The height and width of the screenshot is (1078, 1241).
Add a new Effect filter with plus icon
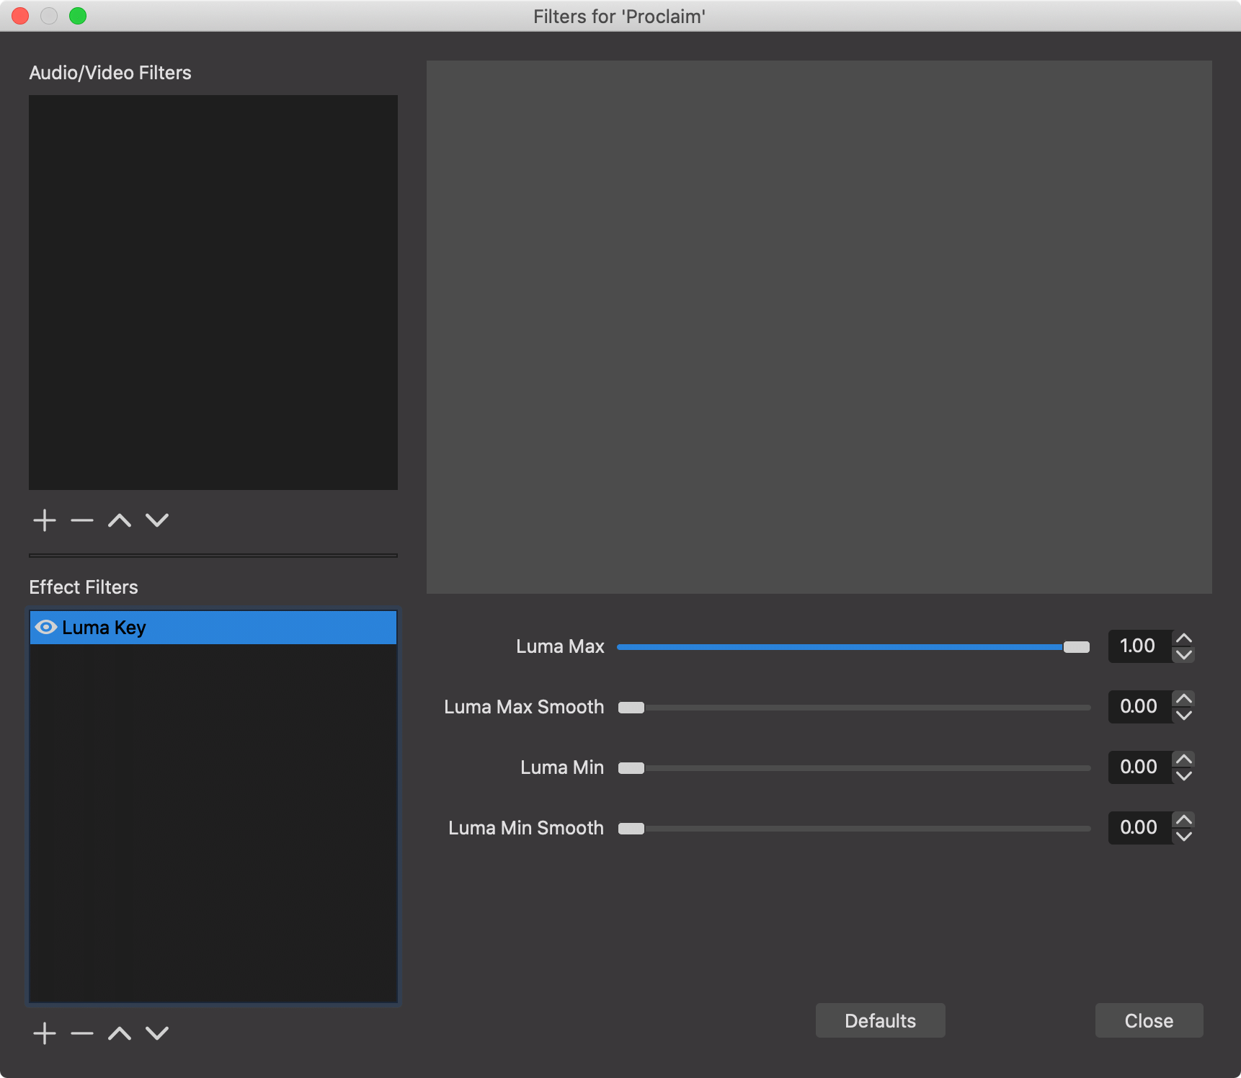pos(45,1033)
